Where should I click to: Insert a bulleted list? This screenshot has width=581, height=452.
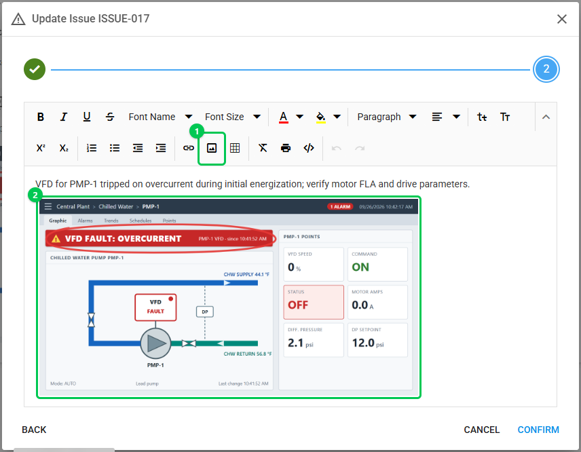click(x=115, y=148)
